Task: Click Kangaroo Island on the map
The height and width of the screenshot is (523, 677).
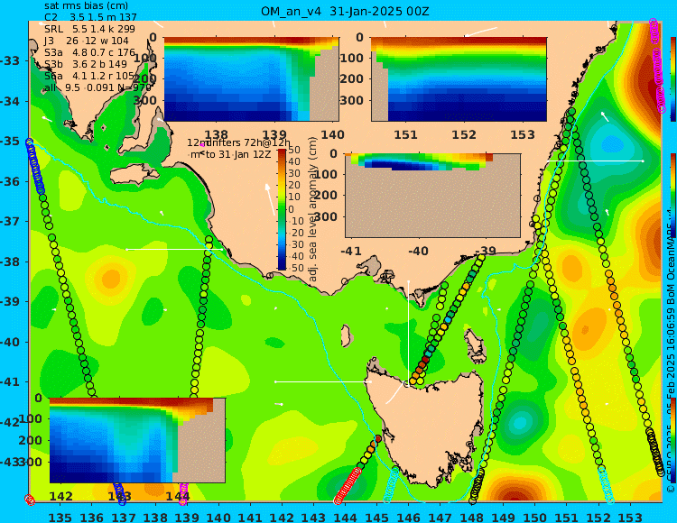Action: pos(134,175)
